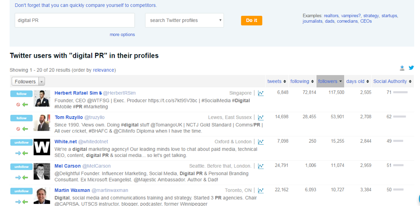The height and width of the screenshot is (206, 420).
Task: Click blue arrow icon for Mel Carson
Action: coord(18,178)
